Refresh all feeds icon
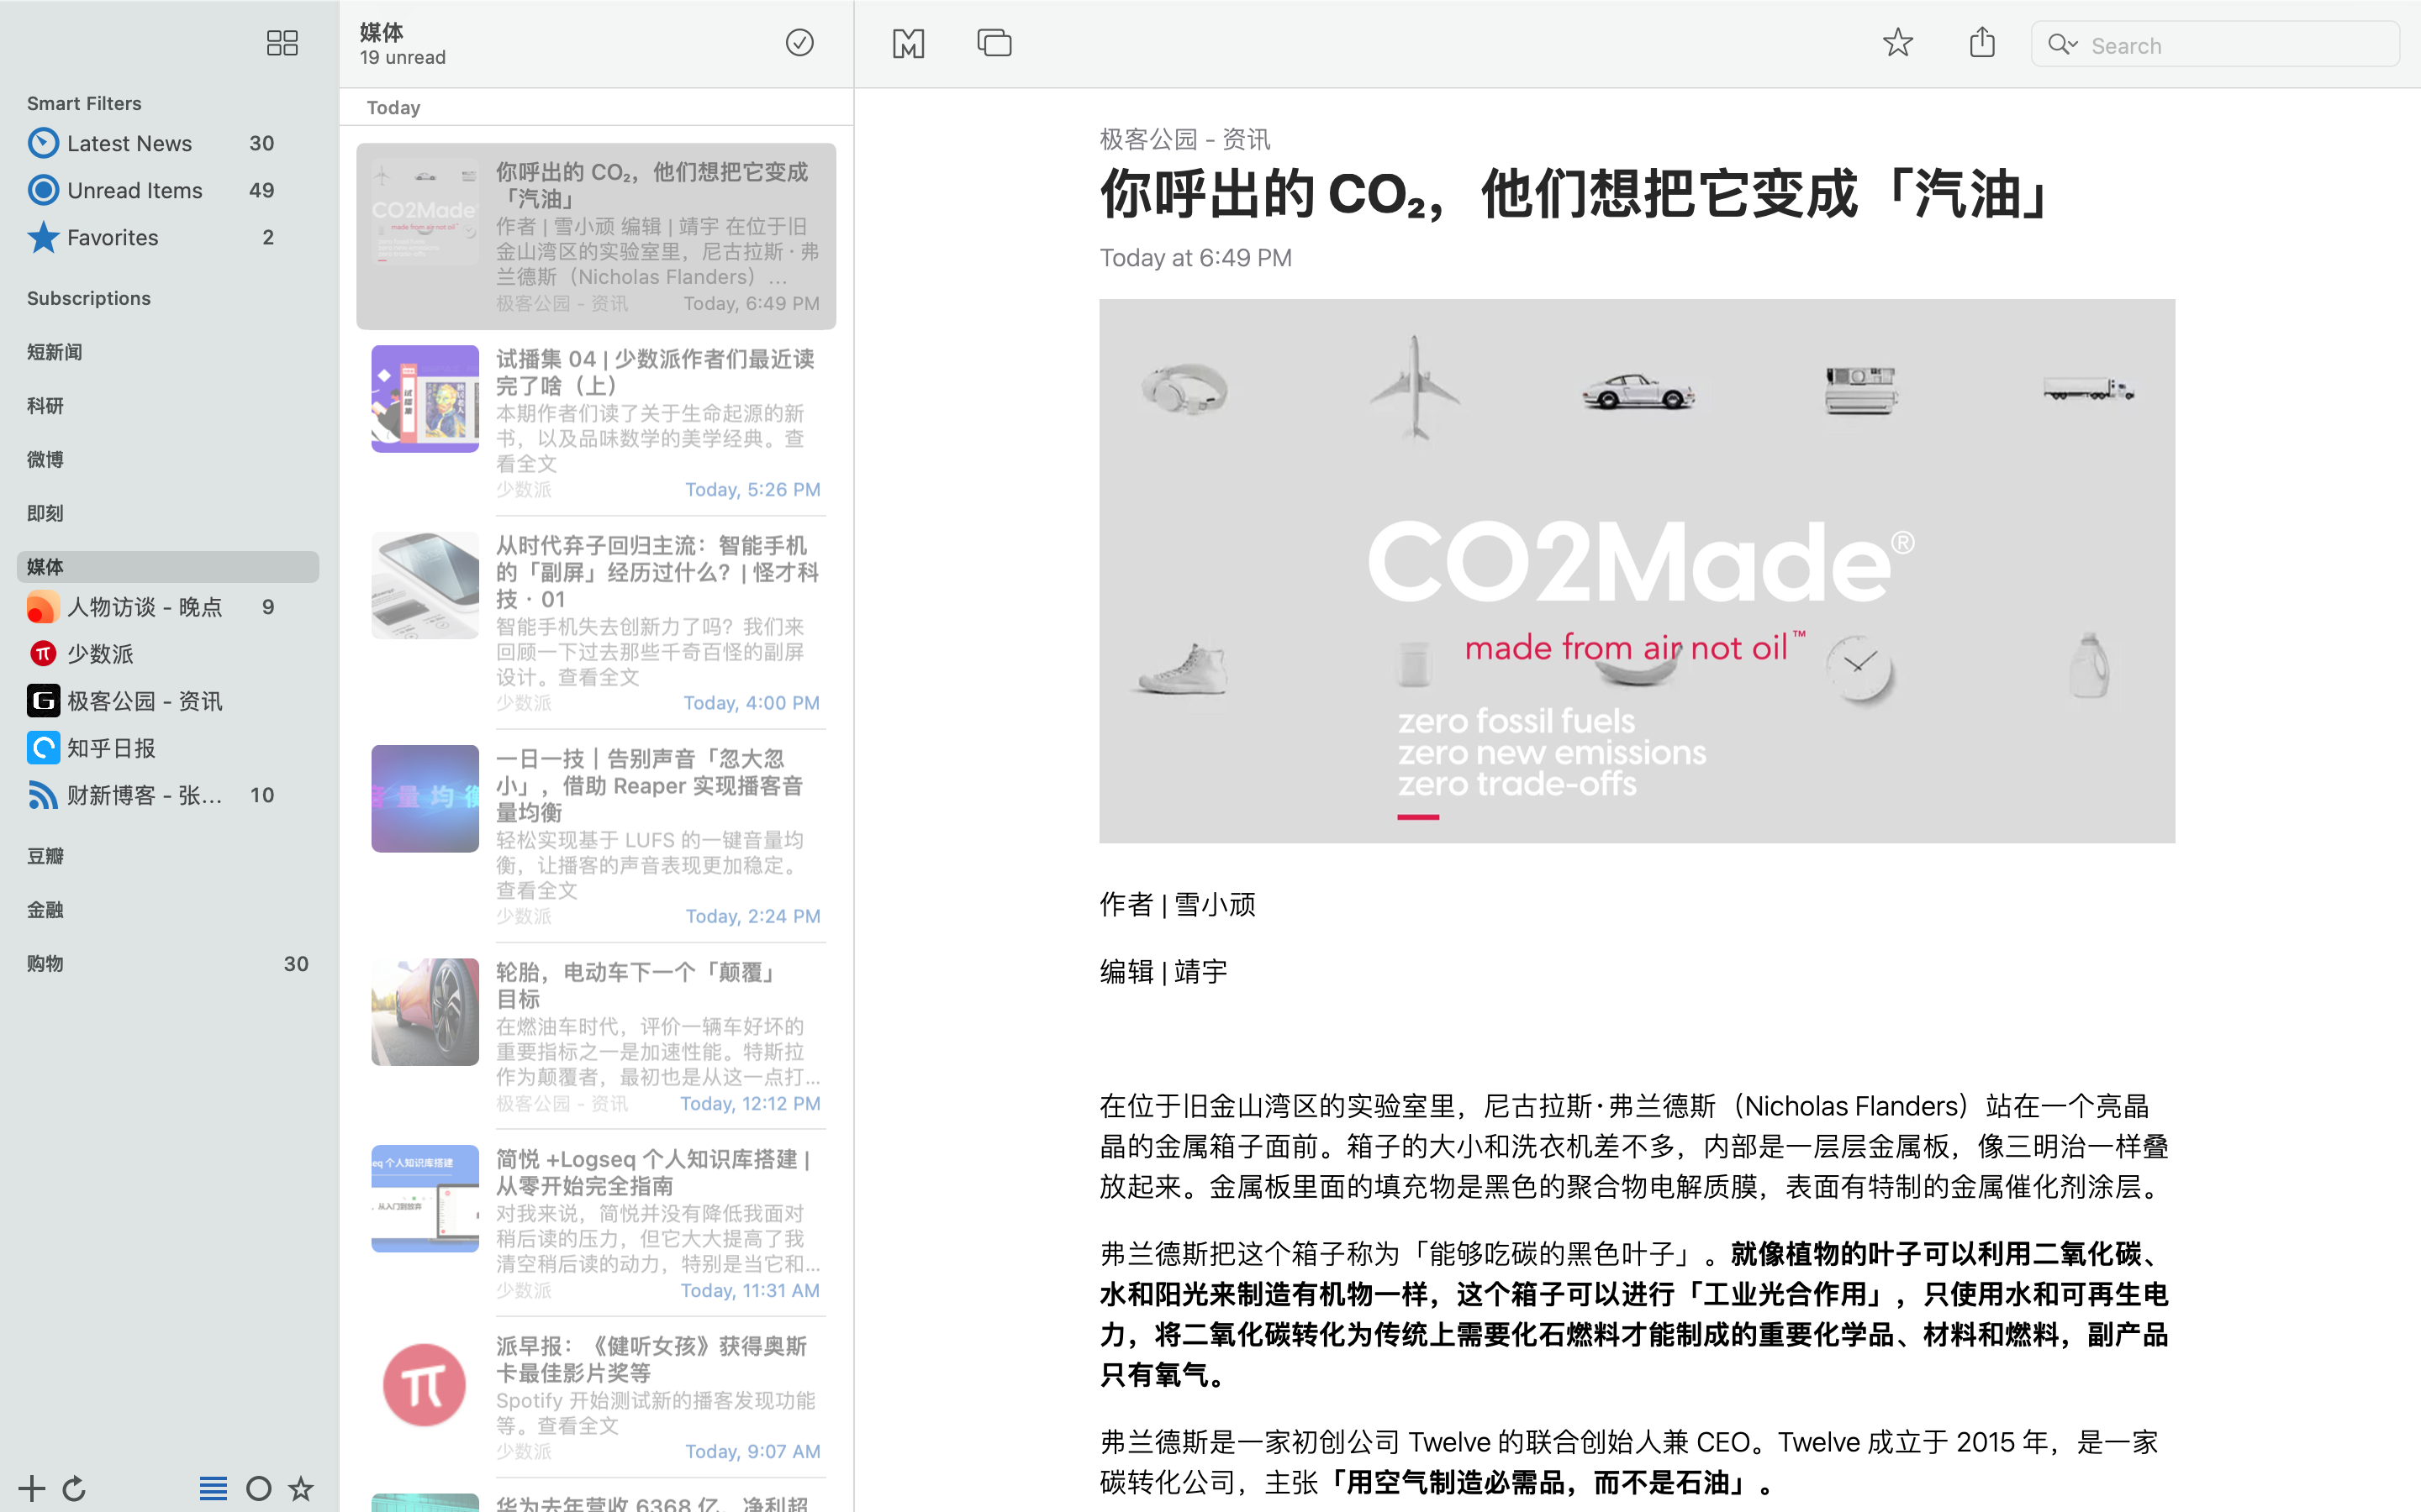Image resolution: width=2421 pixels, height=1512 pixels. pyautogui.click(x=74, y=1488)
